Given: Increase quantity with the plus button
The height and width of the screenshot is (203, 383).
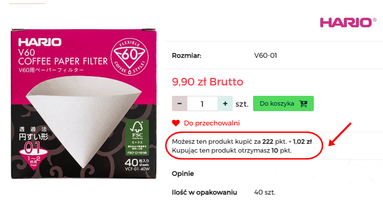Looking at the screenshot, I should click(x=225, y=103).
